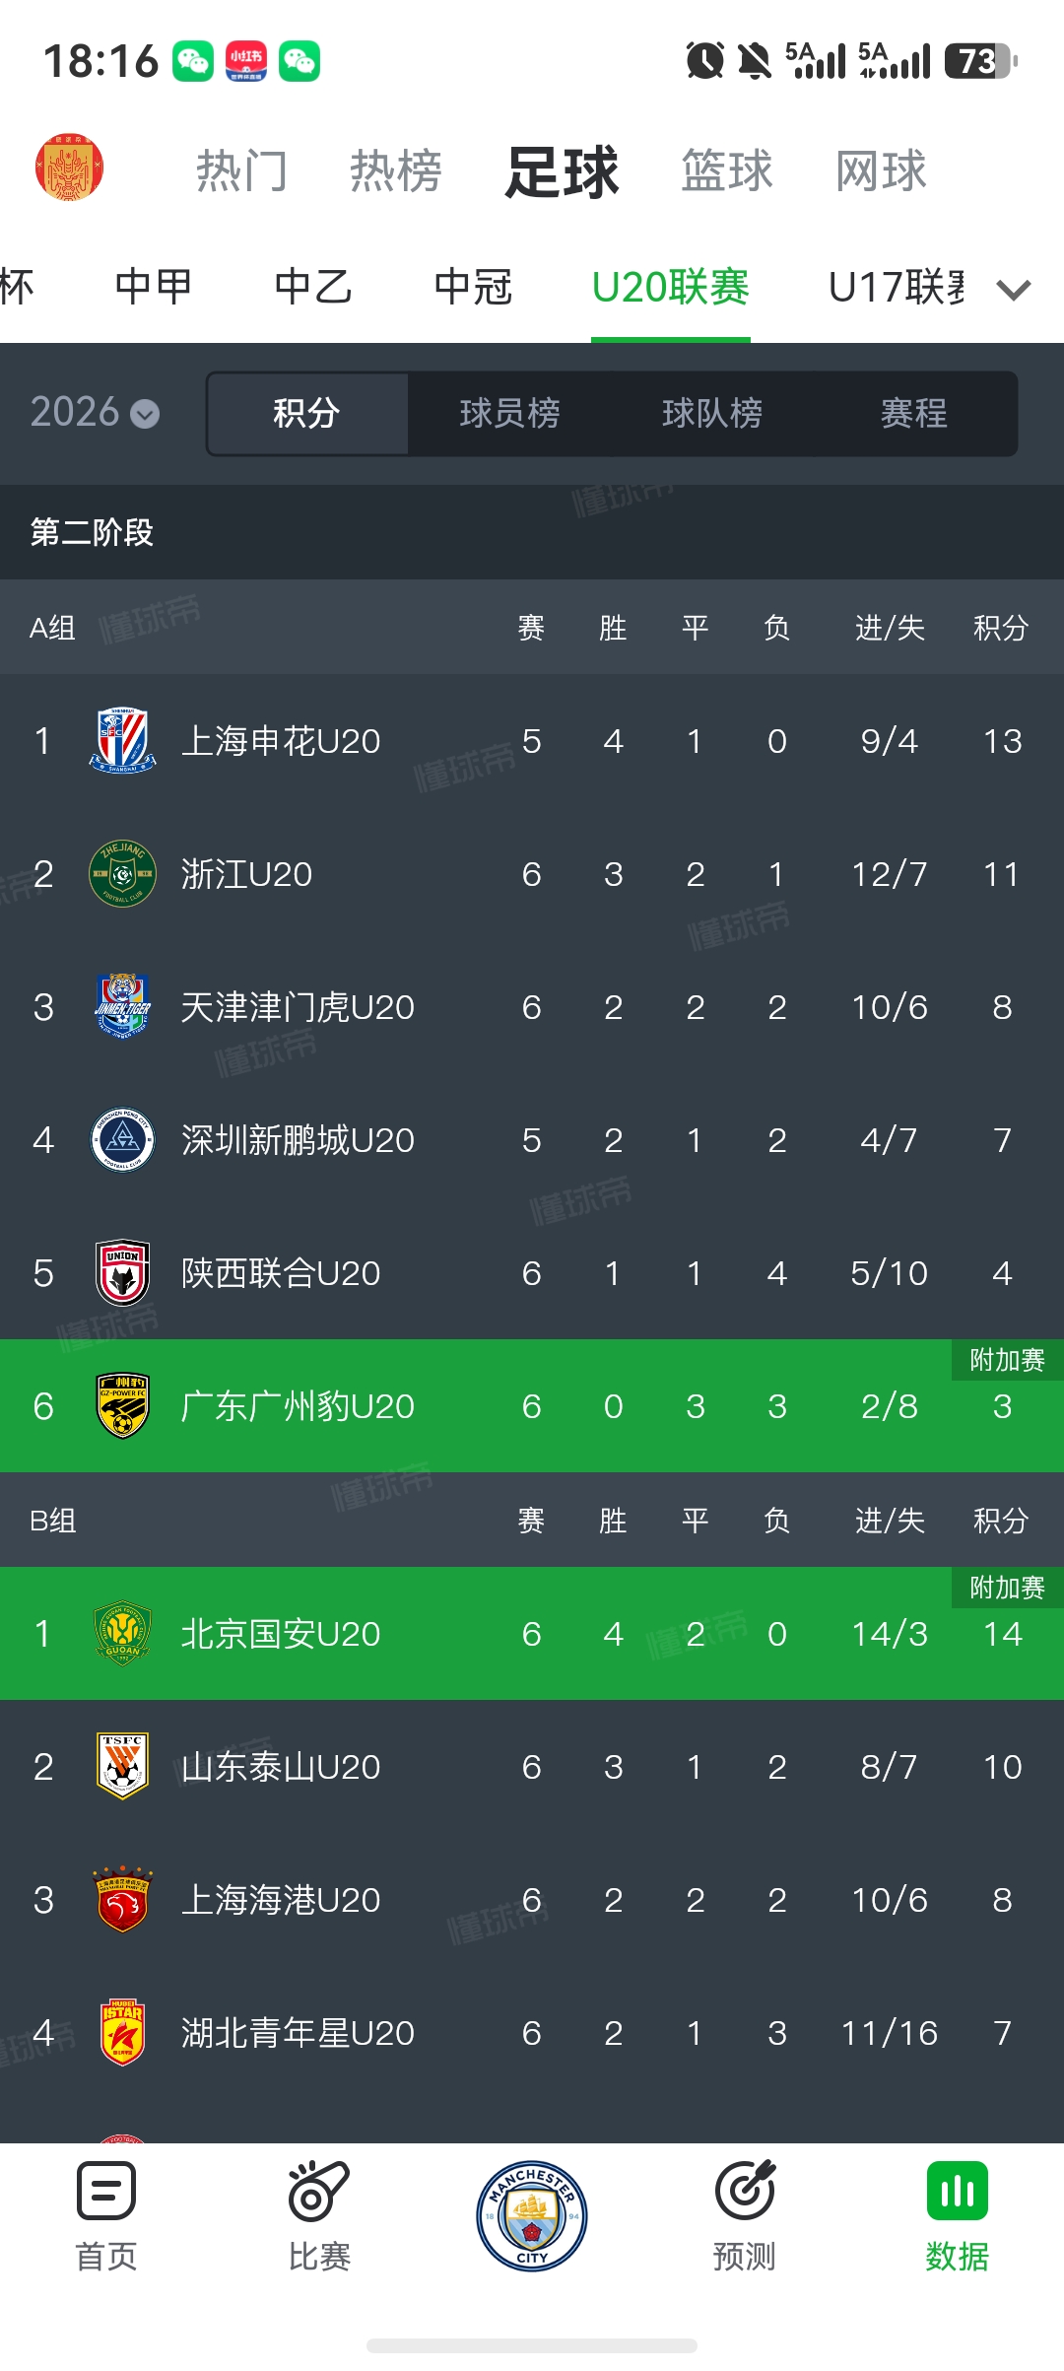Switch to the 球员榜 segment
The width and height of the screenshot is (1064, 2371).
click(x=509, y=414)
